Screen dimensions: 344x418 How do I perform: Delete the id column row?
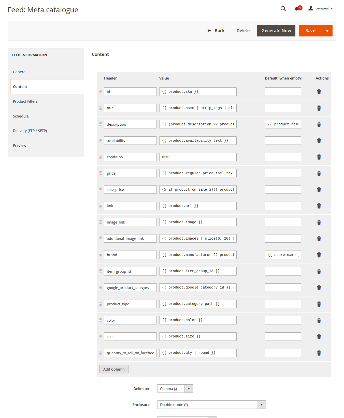click(x=319, y=92)
